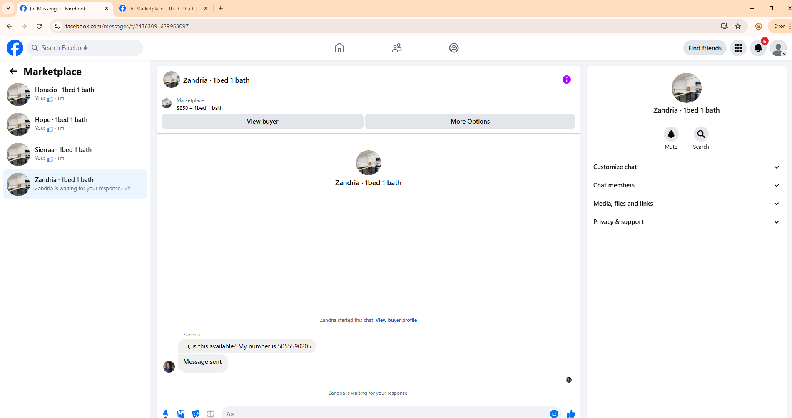Open the View buyer profile link
The height and width of the screenshot is (418, 792).
point(396,320)
